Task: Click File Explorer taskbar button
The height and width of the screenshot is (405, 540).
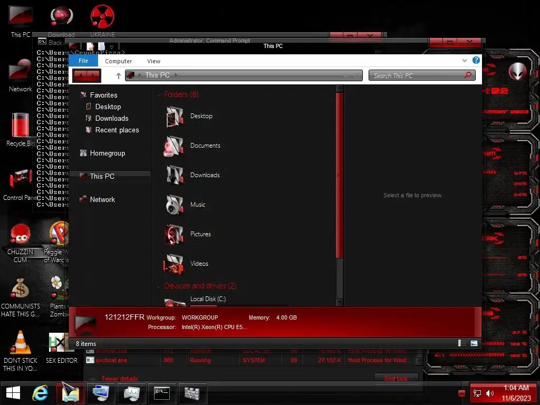Action: [x=70, y=392]
